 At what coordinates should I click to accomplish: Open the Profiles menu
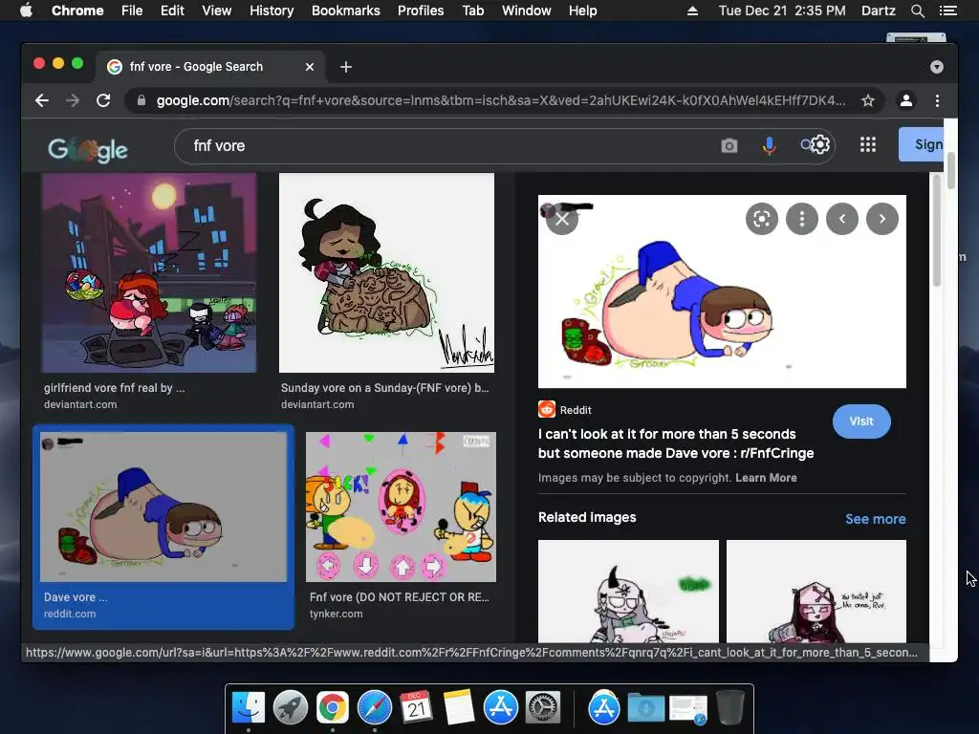tap(421, 11)
